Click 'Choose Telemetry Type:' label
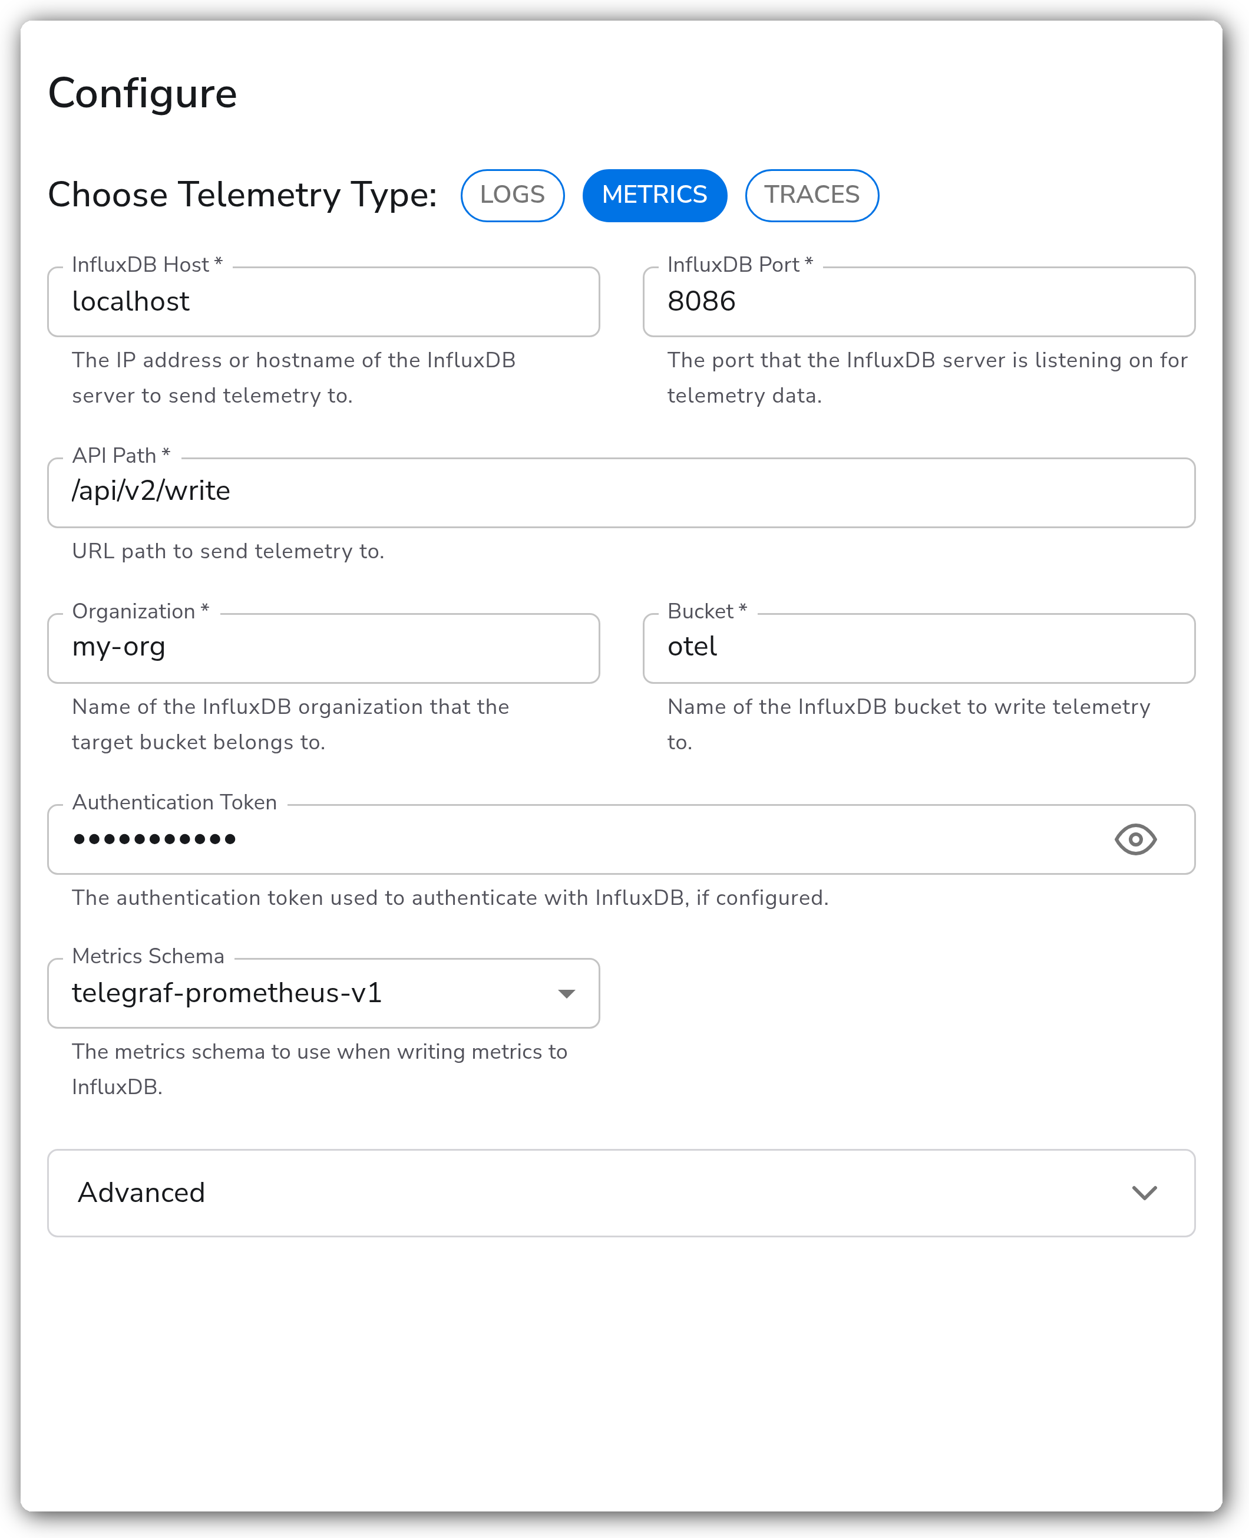The height and width of the screenshot is (1538, 1249). click(243, 195)
